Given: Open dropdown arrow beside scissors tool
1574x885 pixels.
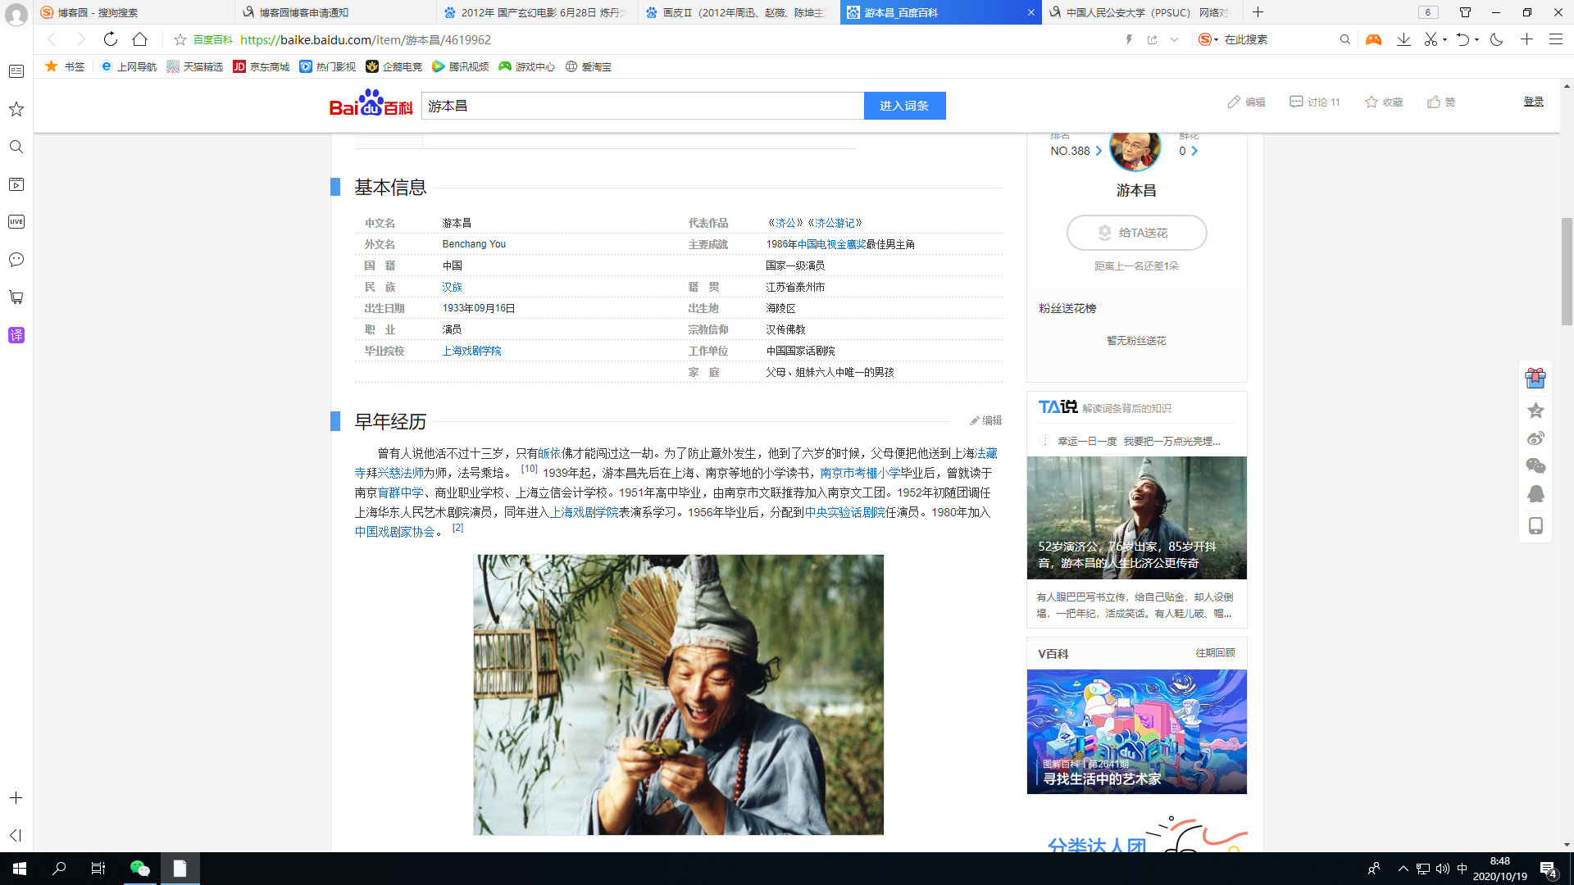Looking at the screenshot, I should pyautogui.click(x=1444, y=39).
